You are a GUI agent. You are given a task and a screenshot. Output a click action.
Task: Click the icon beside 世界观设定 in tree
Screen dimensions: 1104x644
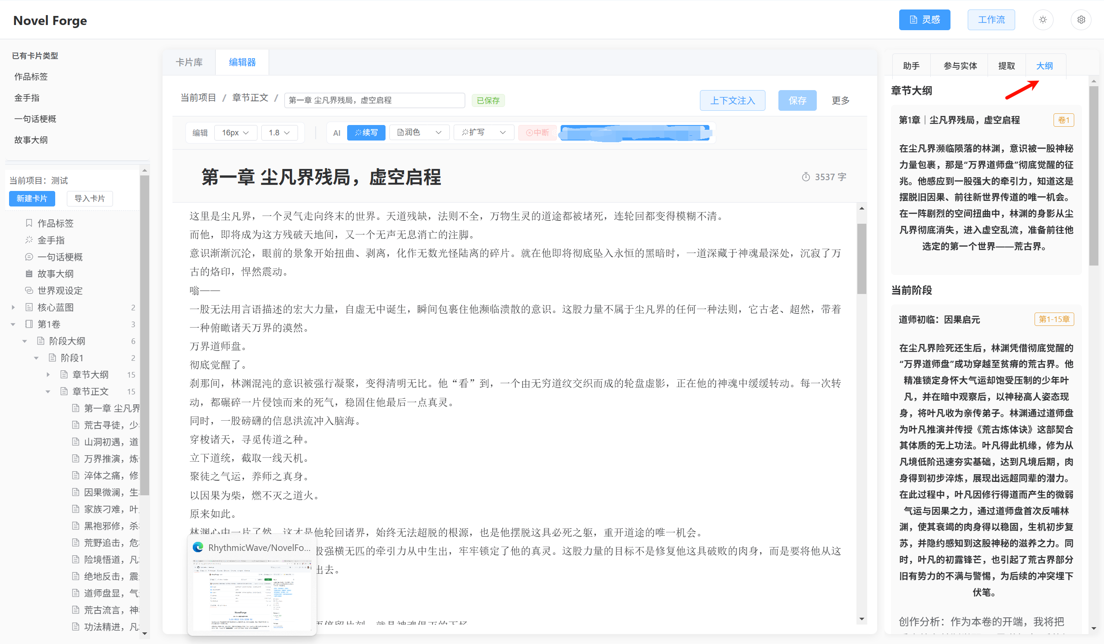tap(29, 290)
